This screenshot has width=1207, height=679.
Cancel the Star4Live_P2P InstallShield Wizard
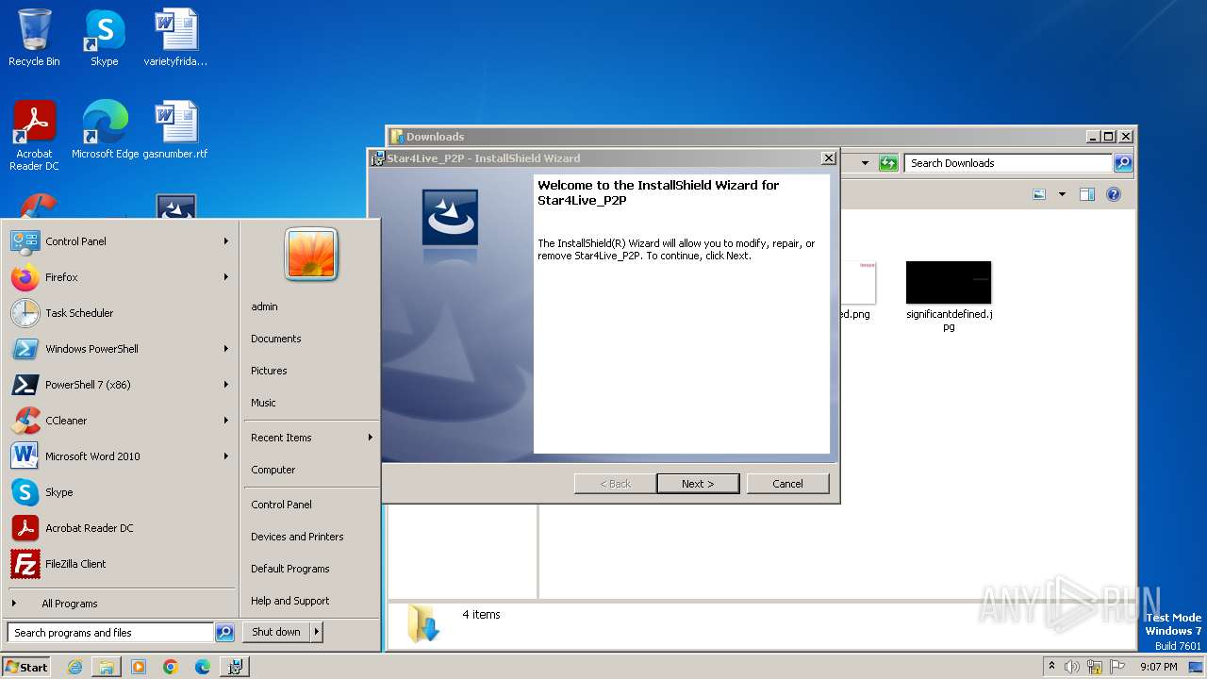tap(787, 484)
